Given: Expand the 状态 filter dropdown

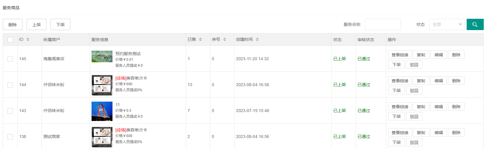Looking at the screenshot, I should (x=447, y=24).
